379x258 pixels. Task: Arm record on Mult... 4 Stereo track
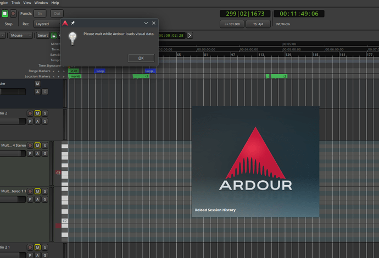tap(30, 145)
